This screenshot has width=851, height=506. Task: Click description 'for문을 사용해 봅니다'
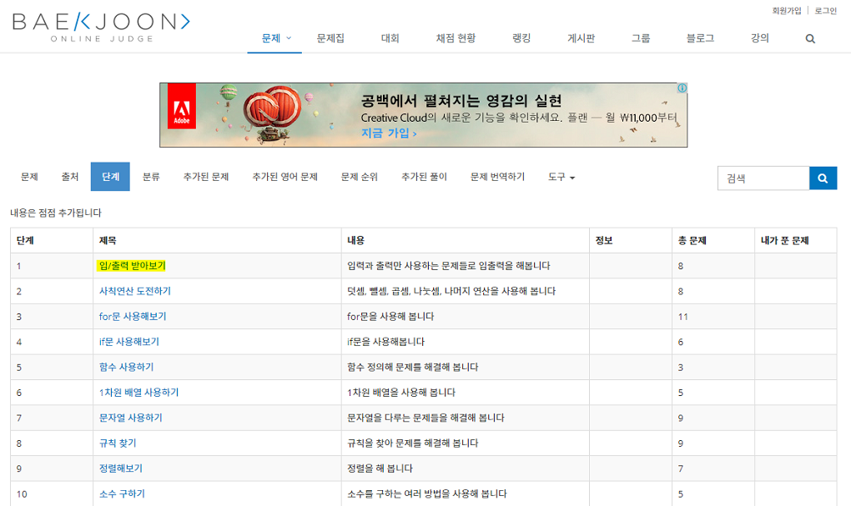pos(390,317)
